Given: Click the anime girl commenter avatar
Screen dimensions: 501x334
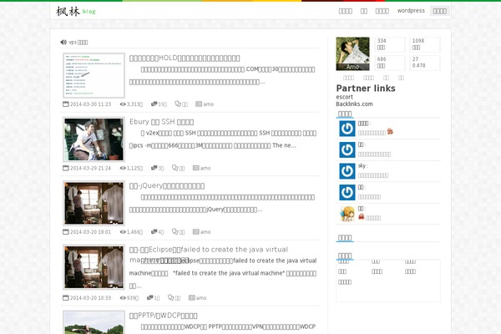Looking at the screenshot, I should coord(347,214).
